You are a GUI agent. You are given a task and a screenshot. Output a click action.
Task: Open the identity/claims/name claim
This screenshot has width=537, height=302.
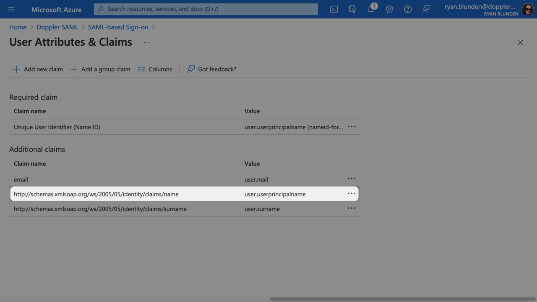(96, 194)
